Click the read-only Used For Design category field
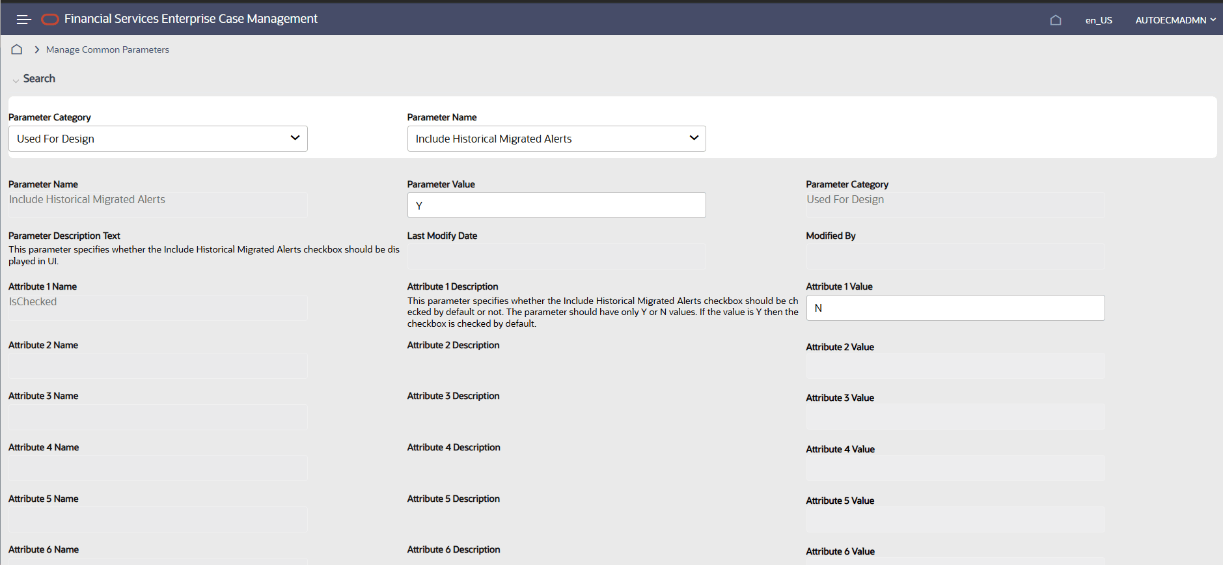The width and height of the screenshot is (1223, 565). [x=955, y=204]
